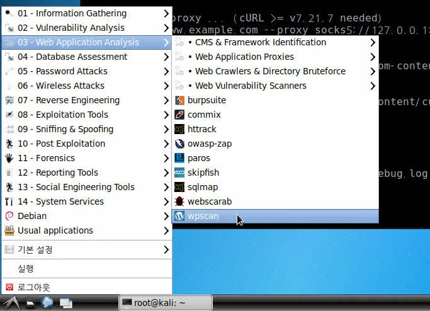Screen dimensions: 430x311
Task: Expand the Web Application Proxies arrow
Action: click(373, 57)
